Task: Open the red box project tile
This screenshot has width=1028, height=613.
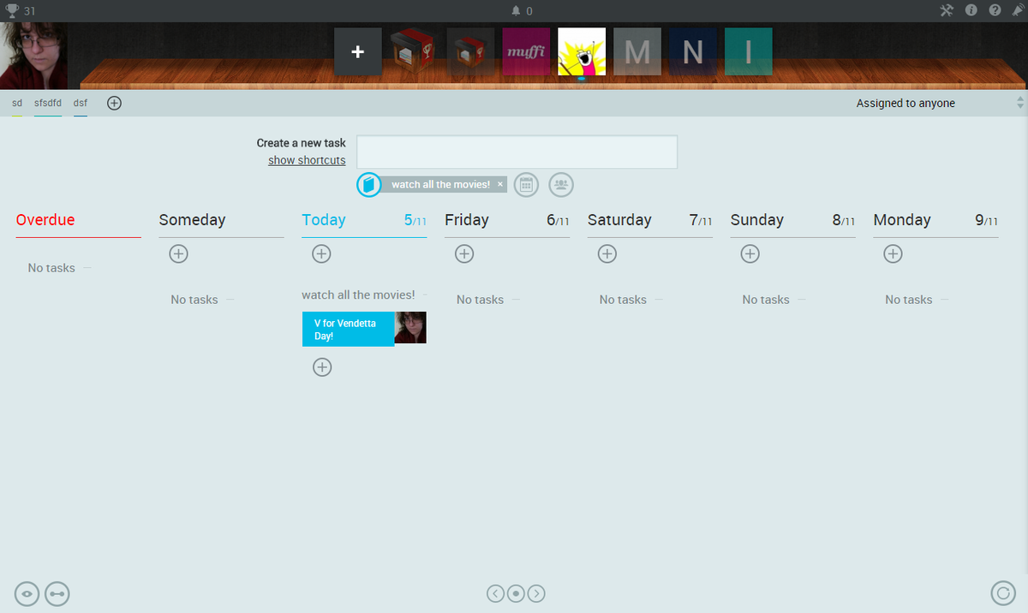Action: pos(414,51)
